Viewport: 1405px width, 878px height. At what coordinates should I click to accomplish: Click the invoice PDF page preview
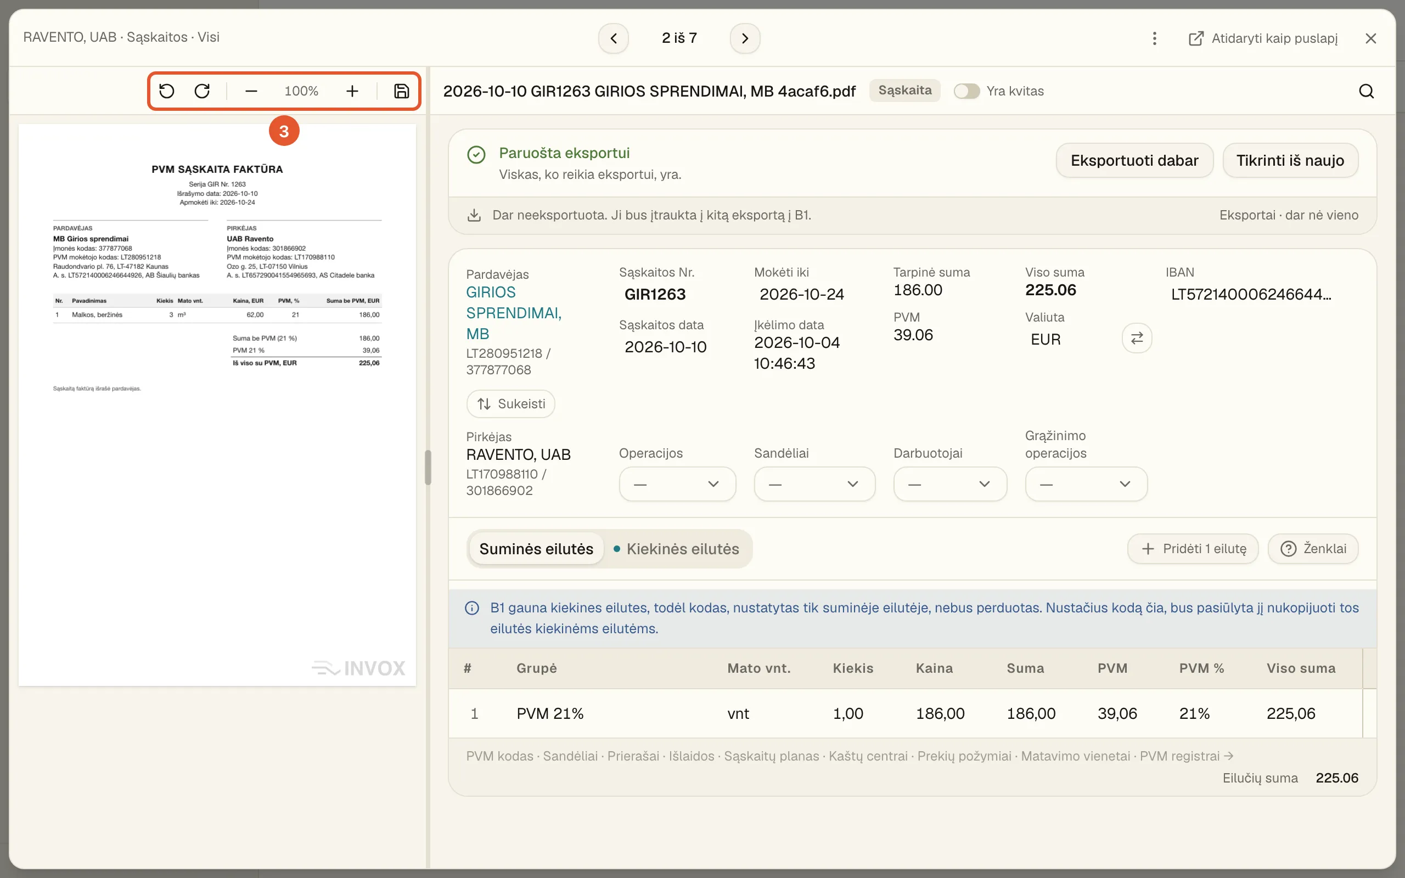217,405
